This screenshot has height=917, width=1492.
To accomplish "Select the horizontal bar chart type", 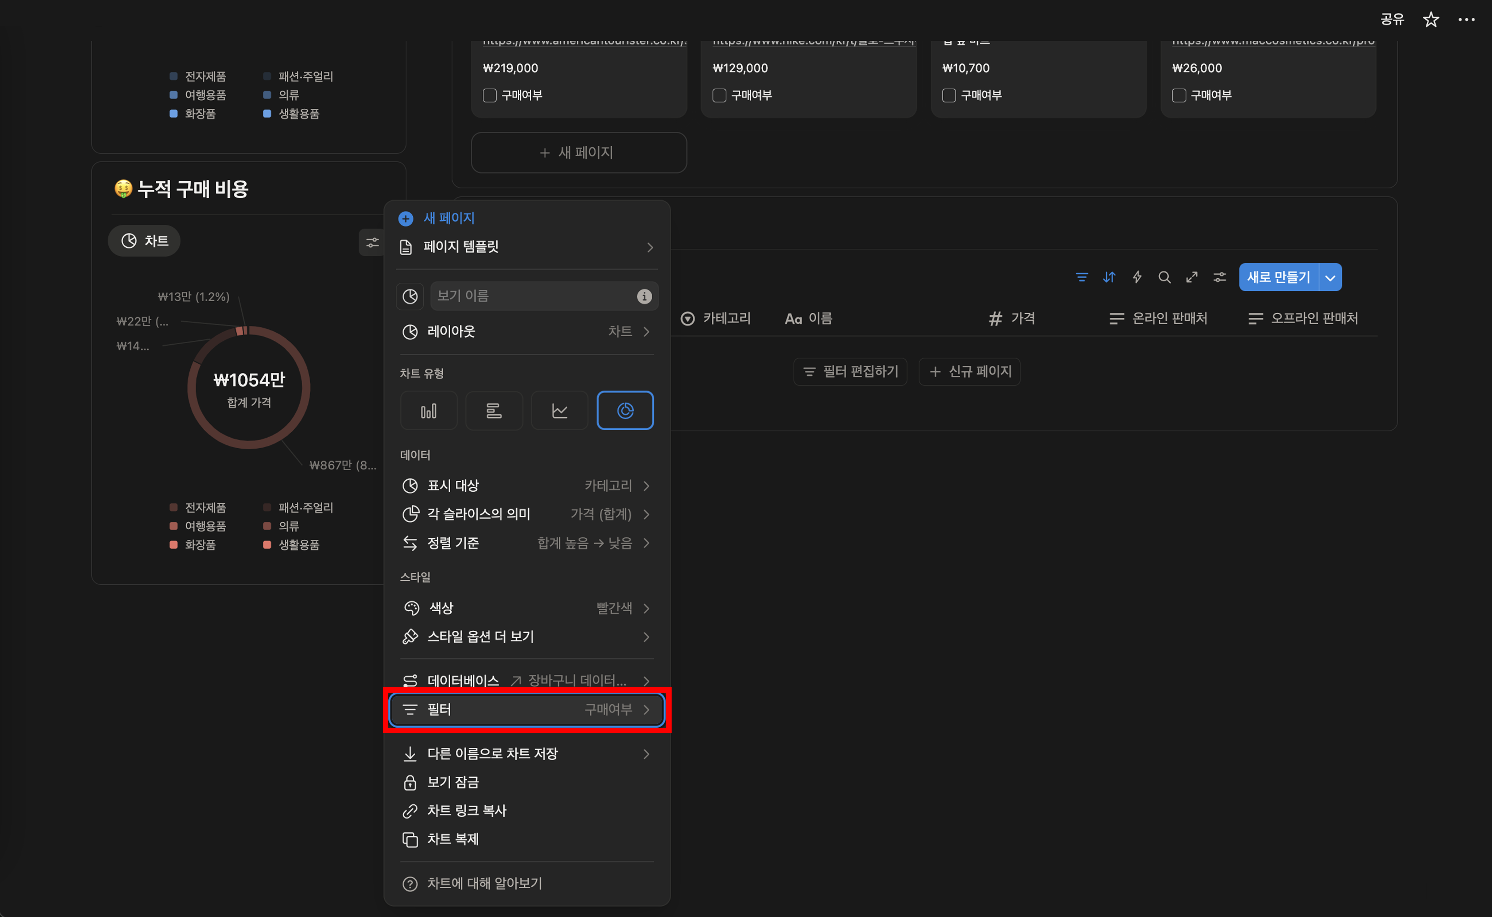I will tap(494, 411).
